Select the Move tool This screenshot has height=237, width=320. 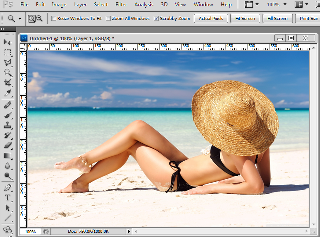[8, 42]
